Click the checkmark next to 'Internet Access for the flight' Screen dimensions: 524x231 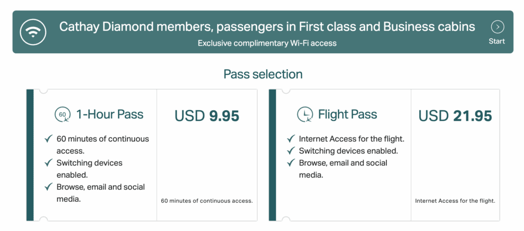pyautogui.click(x=291, y=138)
